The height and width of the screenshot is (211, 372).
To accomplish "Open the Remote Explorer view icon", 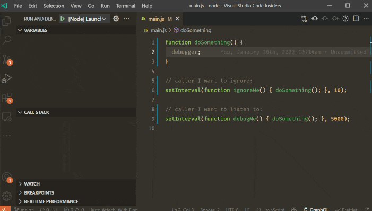I will pyautogui.click(x=7, y=117).
